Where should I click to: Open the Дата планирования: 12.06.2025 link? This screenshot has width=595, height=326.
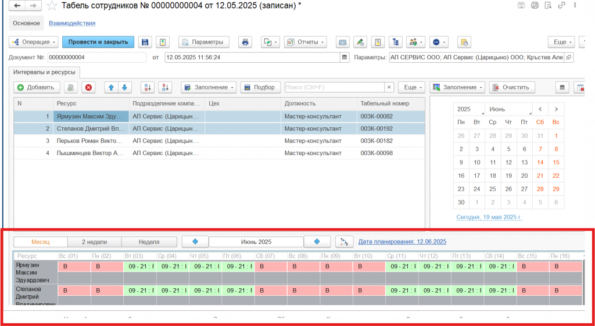[402, 241]
